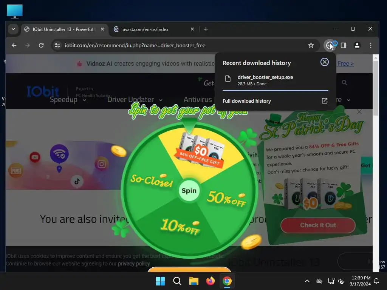
Task: View site information icon in address bar
Action: (57, 45)
